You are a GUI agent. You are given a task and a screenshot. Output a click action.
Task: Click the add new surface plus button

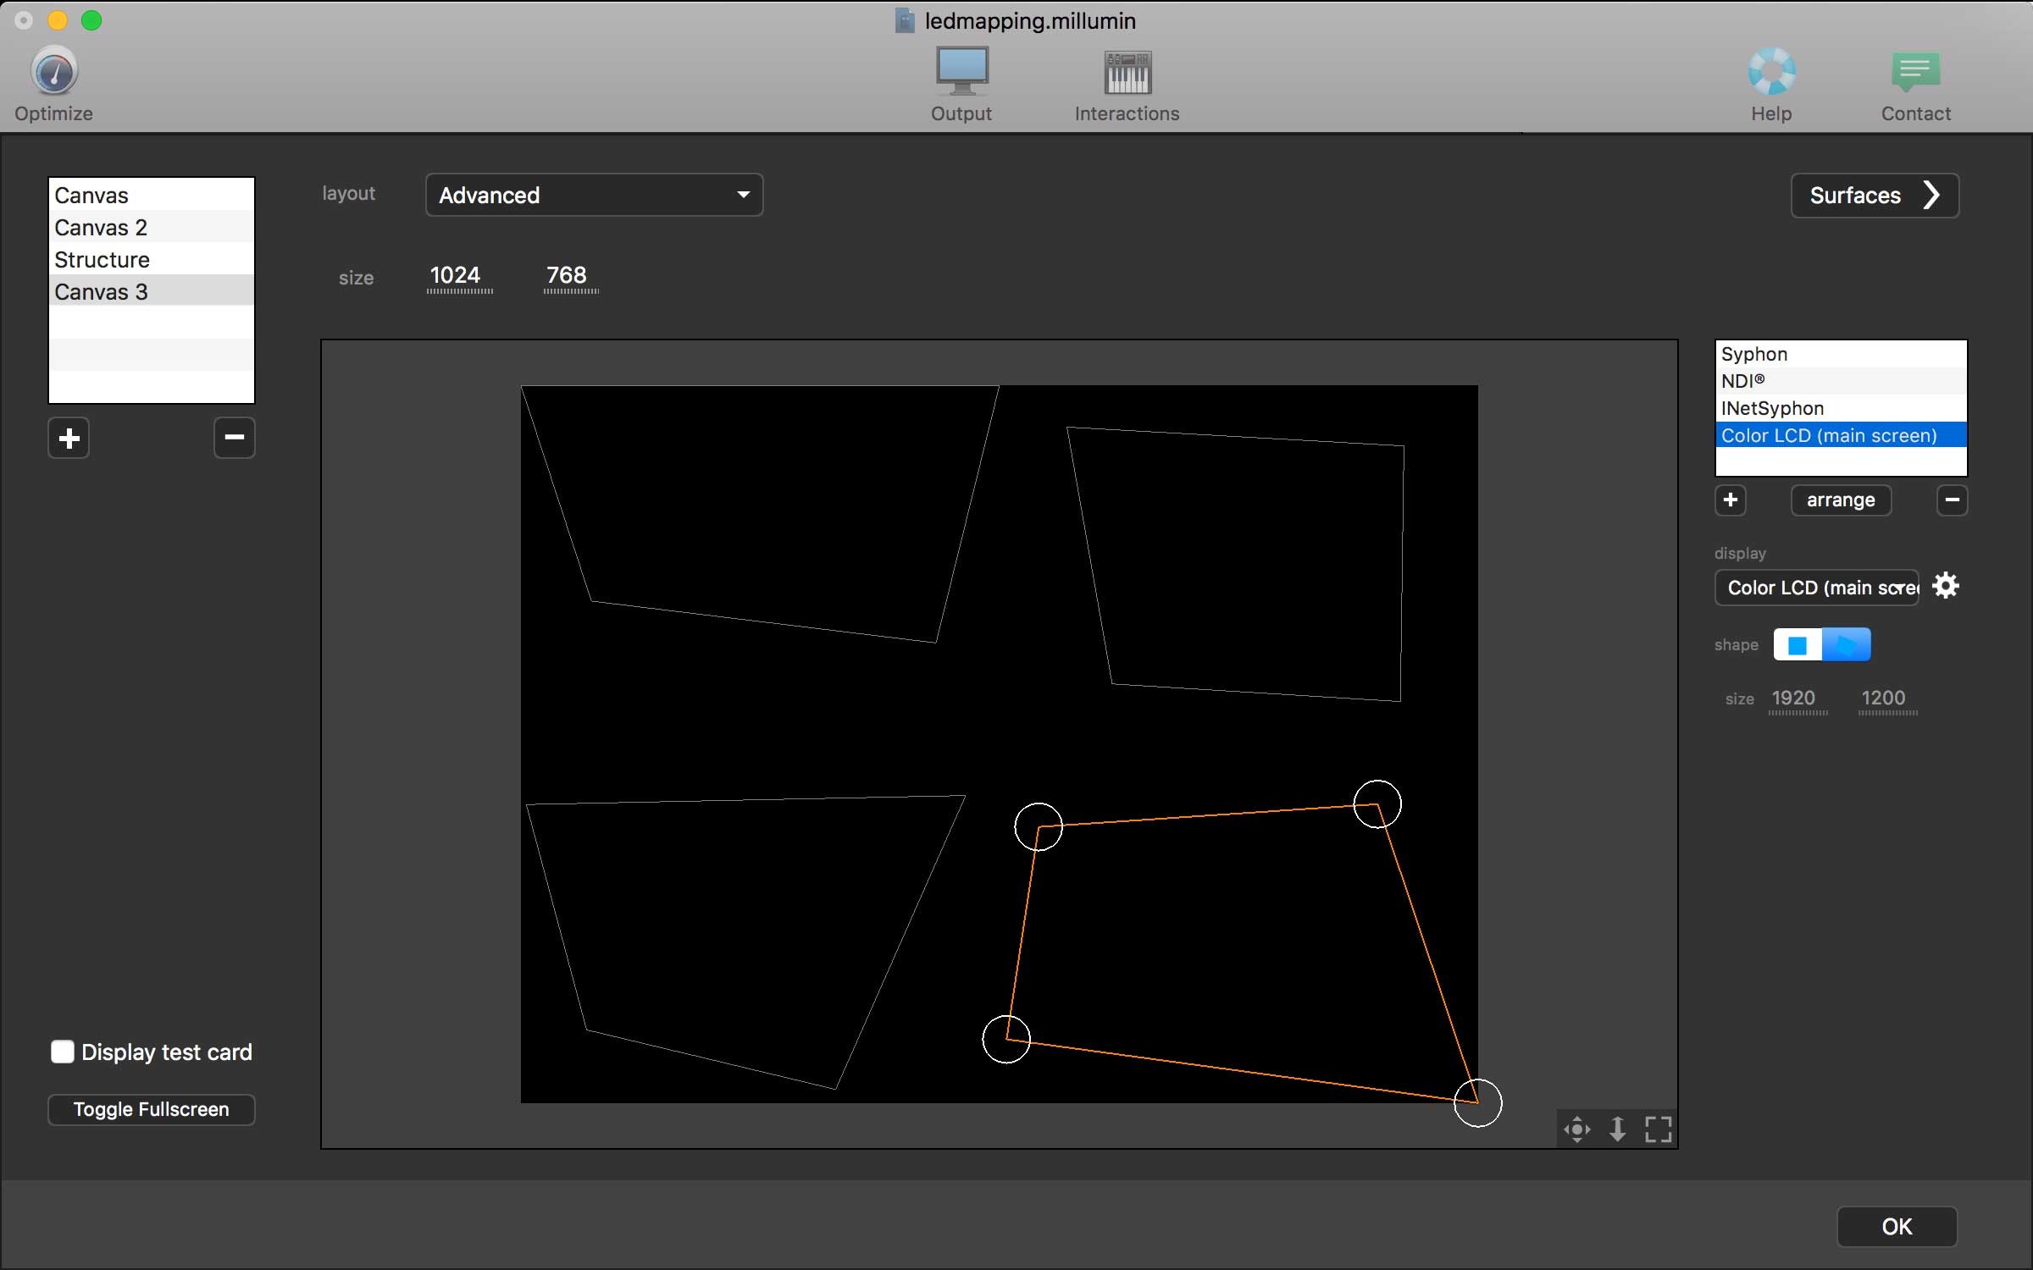[1729, 499]
